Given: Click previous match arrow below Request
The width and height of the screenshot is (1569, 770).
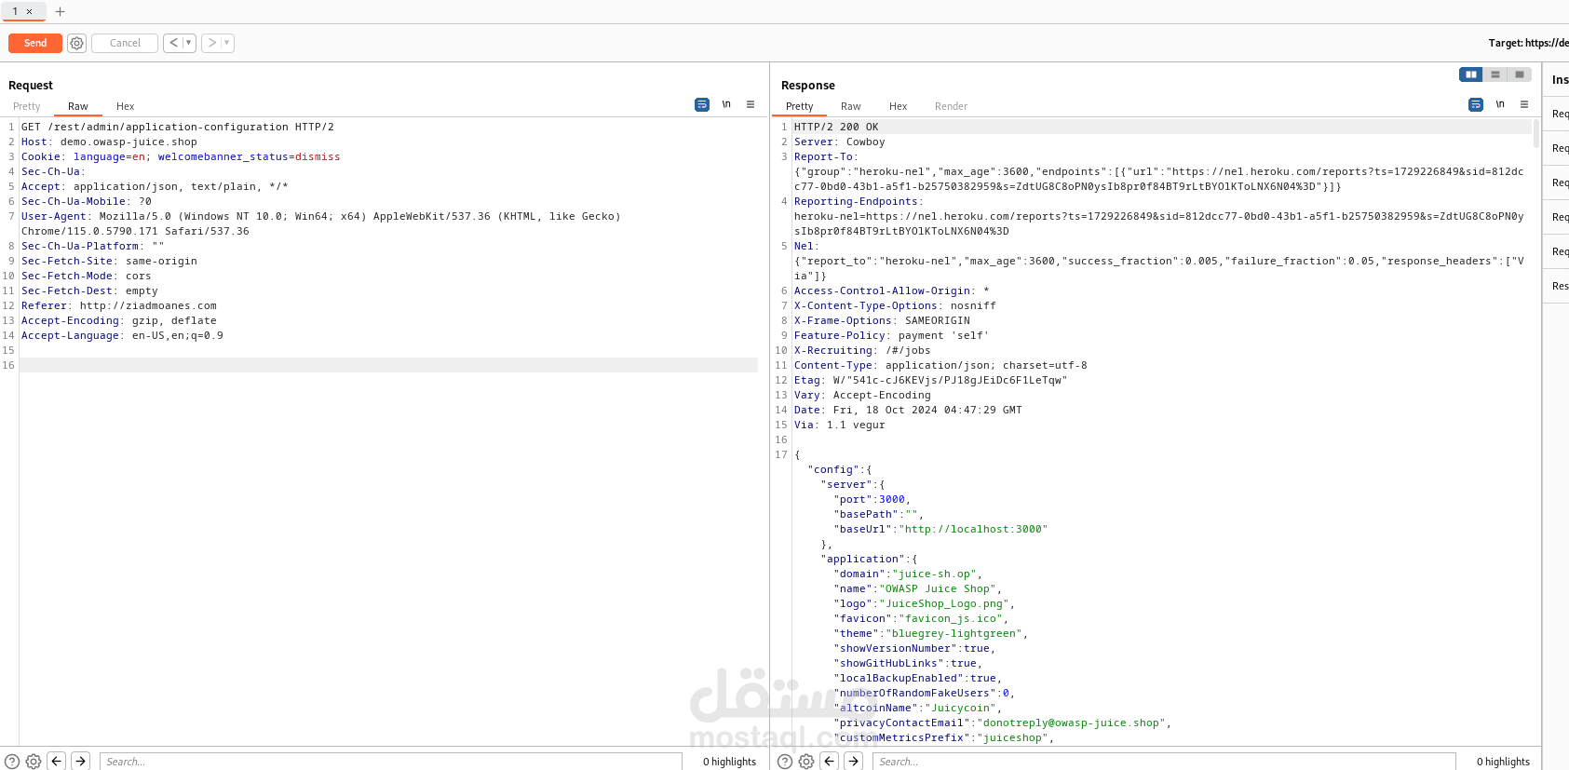Looking at the screenshot, I should (57, 762).
